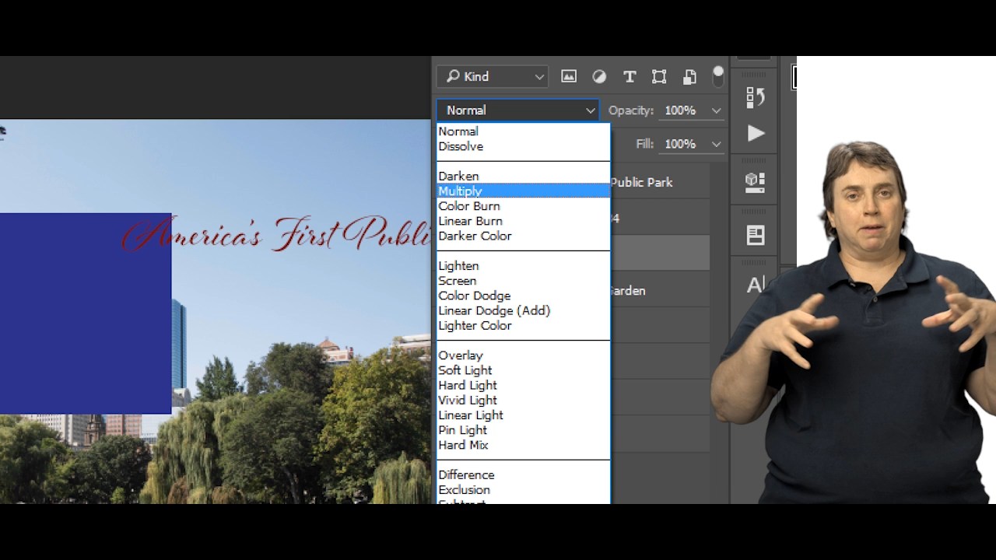Choose Normal in the blend mode list
This screenshot has height=560, width=996.
point(523,131)
